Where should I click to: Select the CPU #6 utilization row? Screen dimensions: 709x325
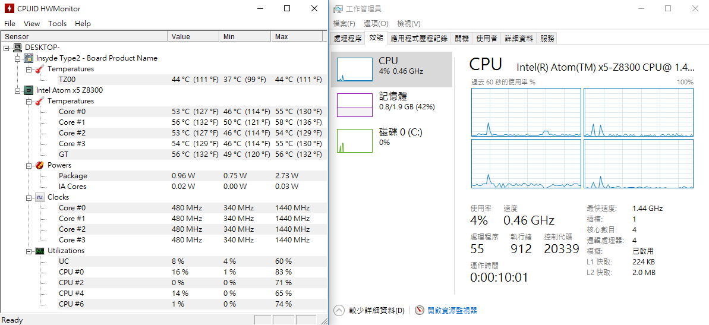192,304
